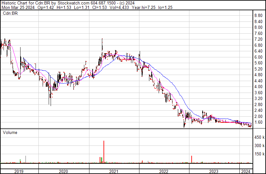266x174 pixels.
Task: Click the 450 k volume axis label
Action: 259,138
